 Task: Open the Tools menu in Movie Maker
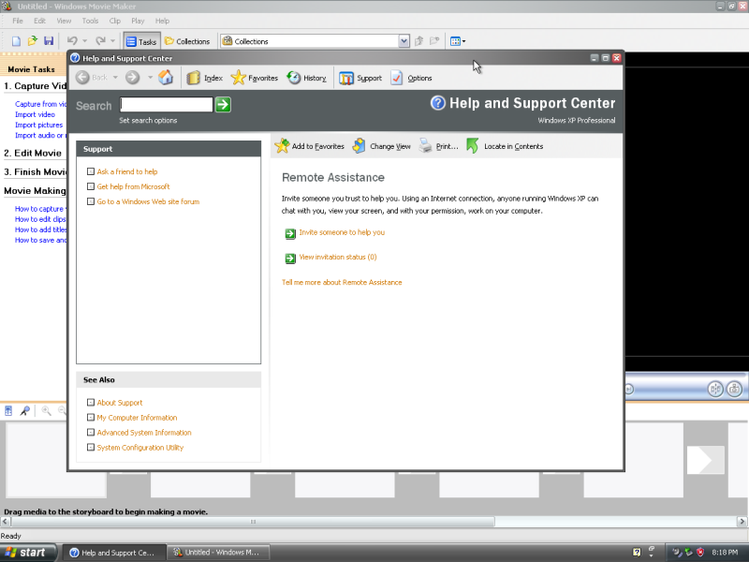(x=90, y=20)
